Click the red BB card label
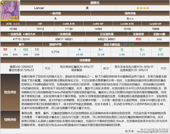Image resolution: width=170 pixels, height=134 pixels. 5,49
